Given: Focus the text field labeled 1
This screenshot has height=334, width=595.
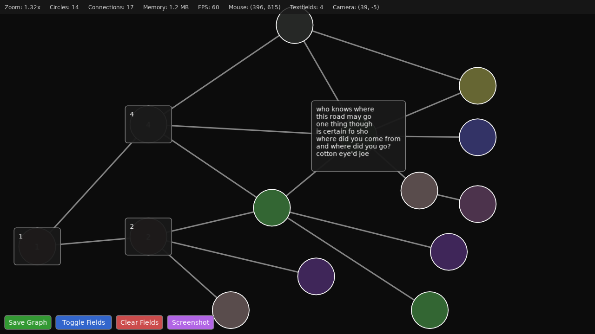Looking at the screenshot, I should pos(37,246).
